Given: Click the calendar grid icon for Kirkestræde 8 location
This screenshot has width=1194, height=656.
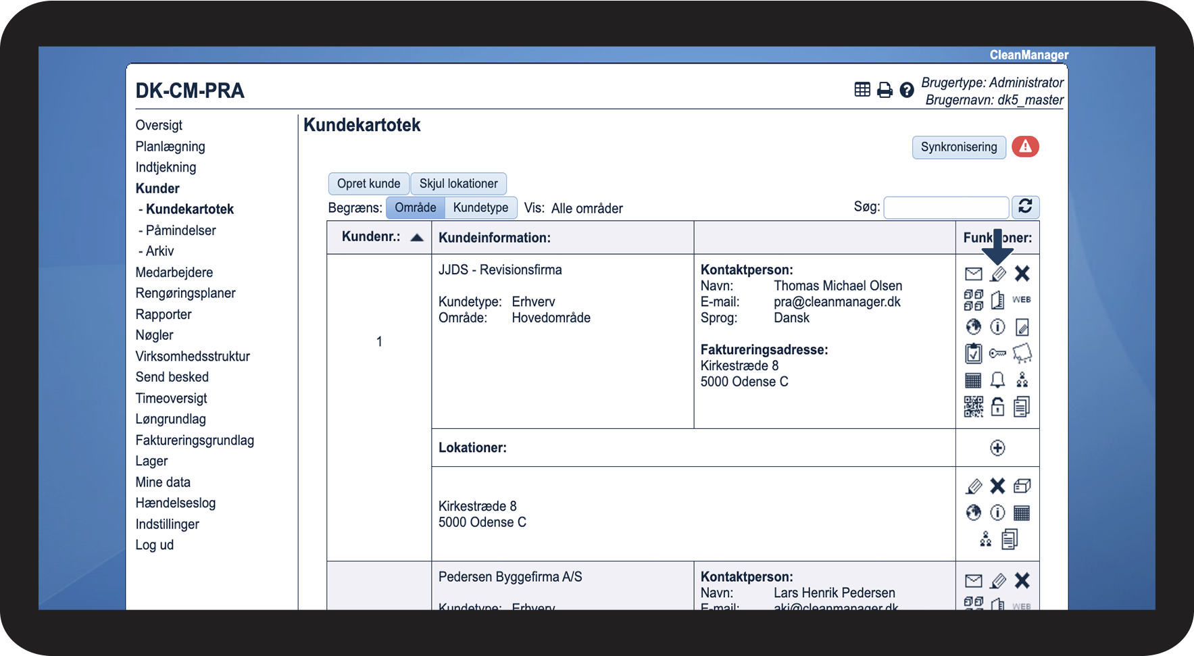Looking at the screenshot, I should [x=1022, y=513].
